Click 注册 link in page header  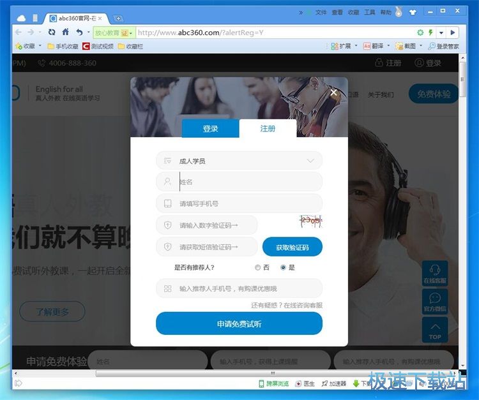(388, 63)
